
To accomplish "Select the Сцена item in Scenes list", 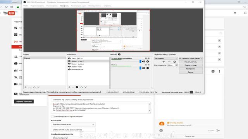I will tap(45, 58).
